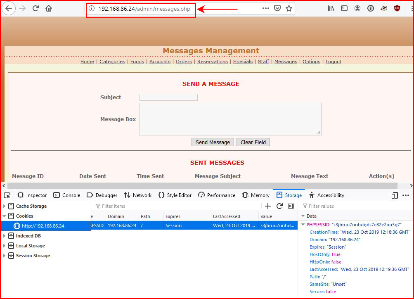Click the Home navigation link
Screen dimensions: 414x299
pos(87,62)
